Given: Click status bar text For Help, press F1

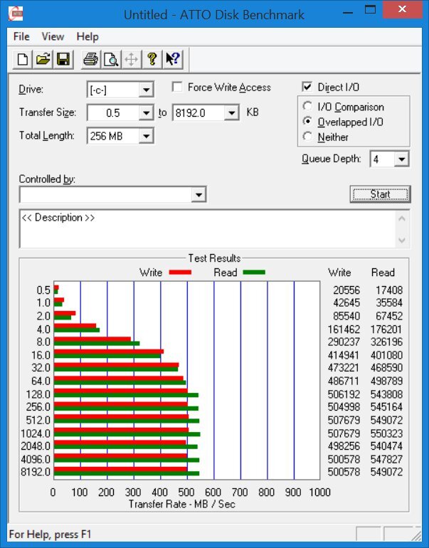Looking at the screenshot, I should (x=50, y=534).
